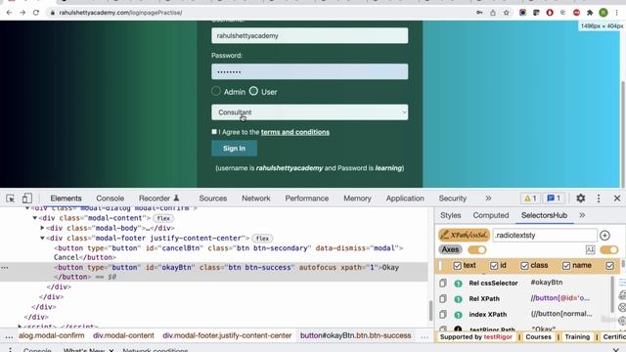
Task: Switch to the Computed pane
Action: pos(491,215)
